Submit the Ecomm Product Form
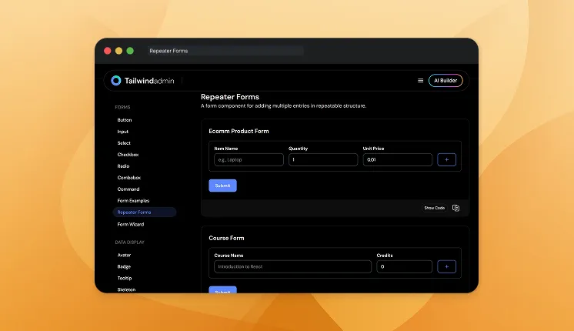574x331 pixels. pos(222,186)
